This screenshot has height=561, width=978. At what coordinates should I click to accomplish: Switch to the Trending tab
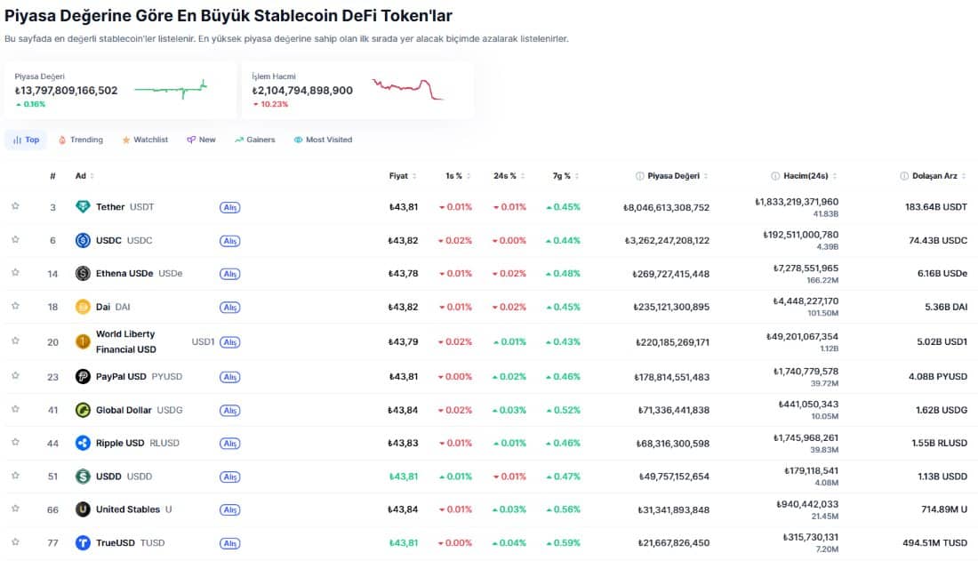tap(80, 140)
